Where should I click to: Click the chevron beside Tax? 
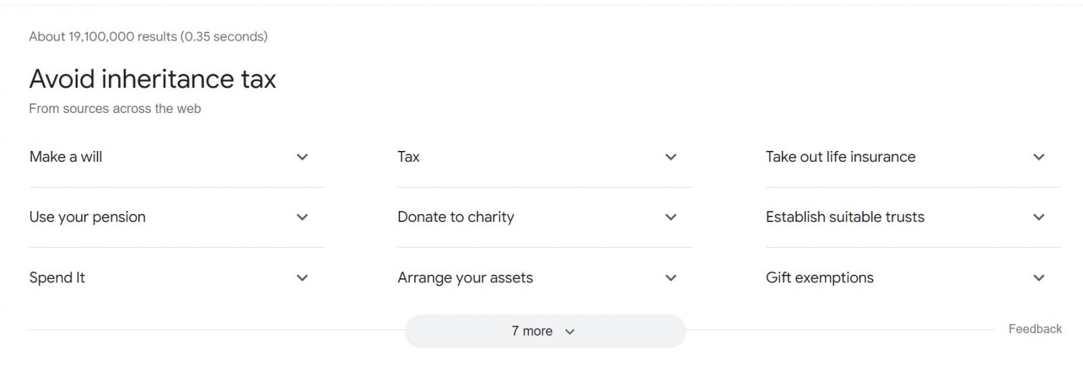671,157
